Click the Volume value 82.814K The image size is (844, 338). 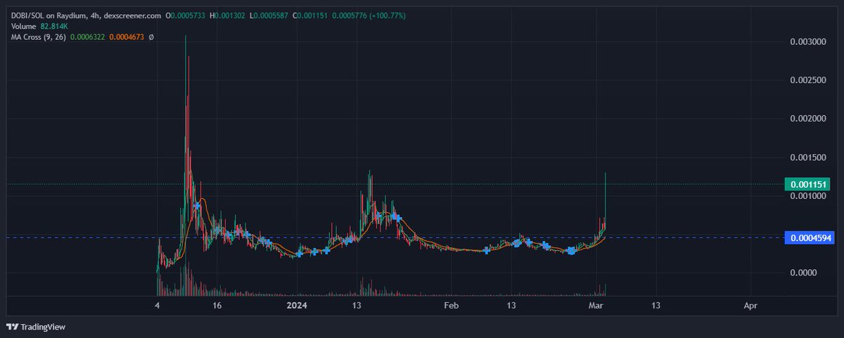coord(55,26)
